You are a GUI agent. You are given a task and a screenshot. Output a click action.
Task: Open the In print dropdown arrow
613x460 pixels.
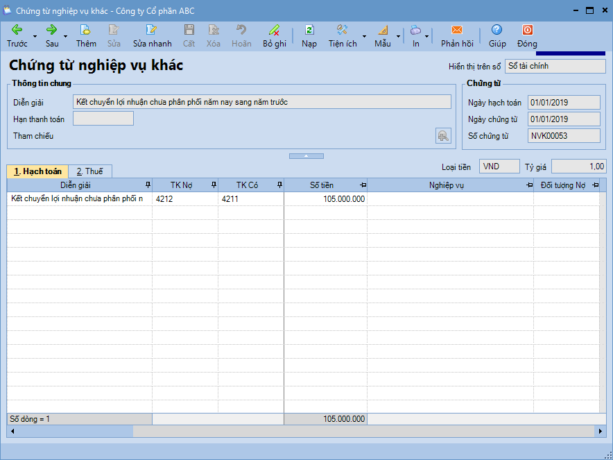coord(427,36)
